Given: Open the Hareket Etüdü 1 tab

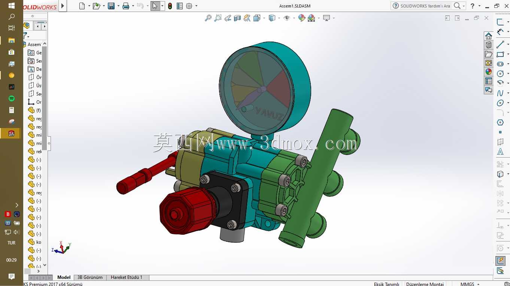Looking at the screenshot, I should pos(127,277).
